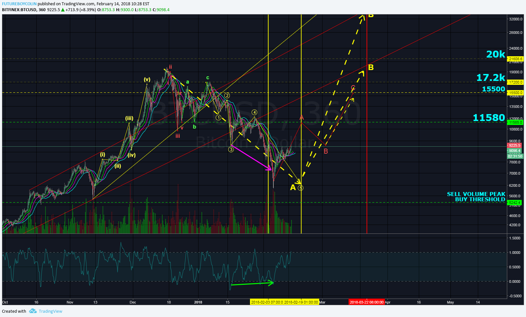The height and width of the screenshot is (317, 526).
Task: Click the green up-arrow price change indicator
Action: point(63,10)
